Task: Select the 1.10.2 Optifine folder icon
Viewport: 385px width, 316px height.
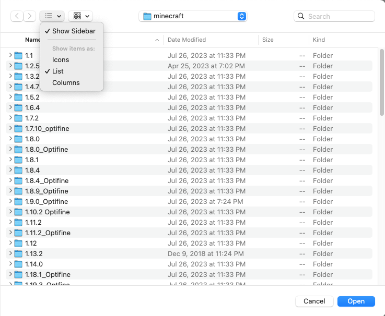Action: click(18, 212)
